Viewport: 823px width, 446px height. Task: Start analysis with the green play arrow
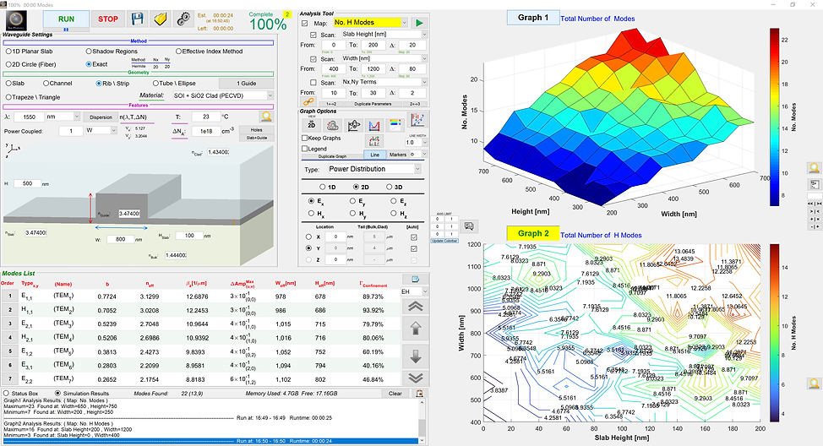pos(419,23)
